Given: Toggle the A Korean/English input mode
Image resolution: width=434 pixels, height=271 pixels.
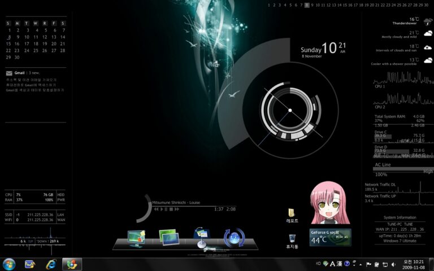Looking at the screenshot, I should point(332,264).
